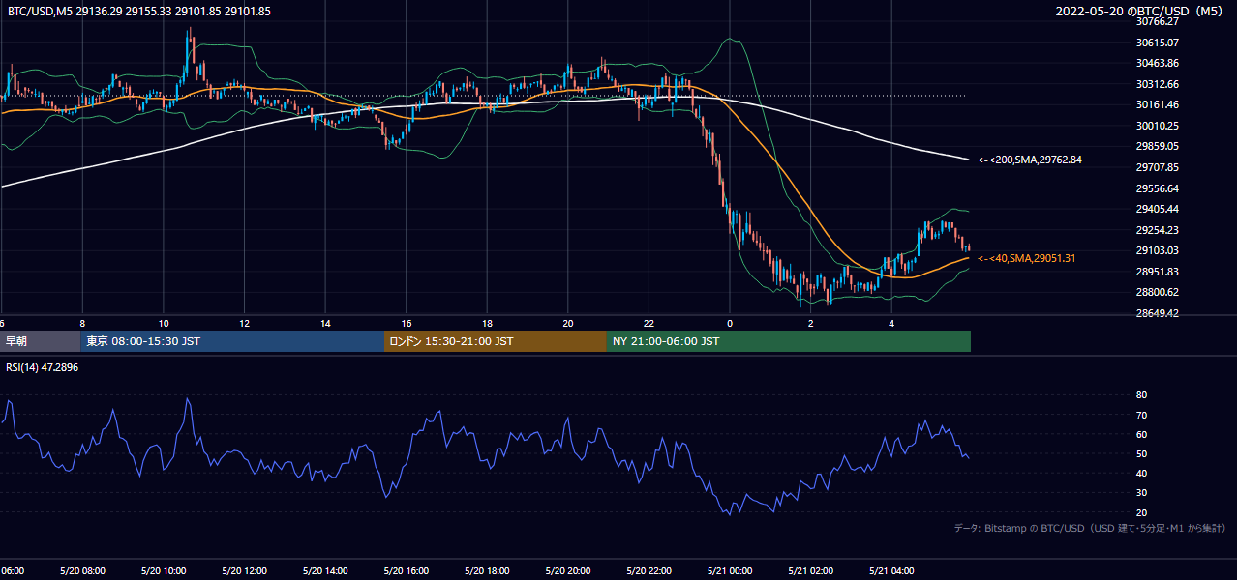The width and height of the screenshot is (1237, 580).
Task: Click hour tick 20 under price chart
Action: click(x=568, y=324)
